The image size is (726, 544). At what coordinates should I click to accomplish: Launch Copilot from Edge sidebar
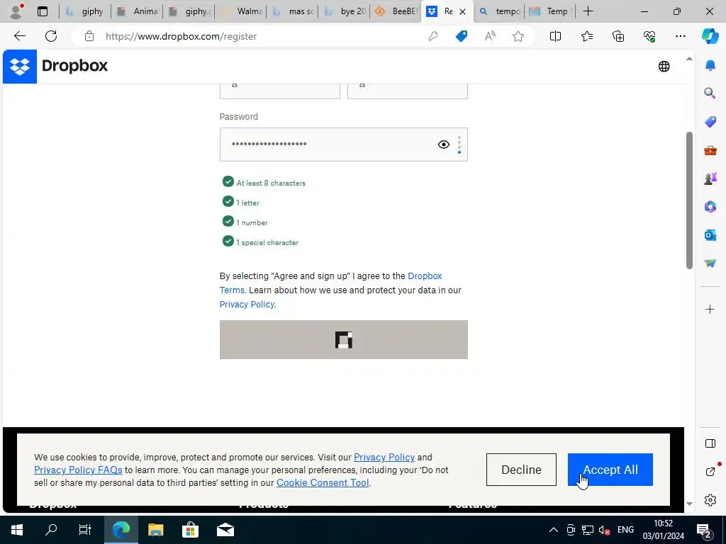[x=710, y=36]
